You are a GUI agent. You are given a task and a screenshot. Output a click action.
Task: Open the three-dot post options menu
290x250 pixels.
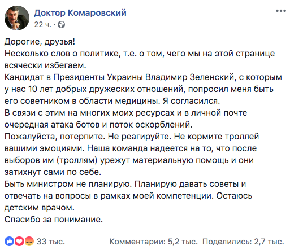click(x=281, y=11)
